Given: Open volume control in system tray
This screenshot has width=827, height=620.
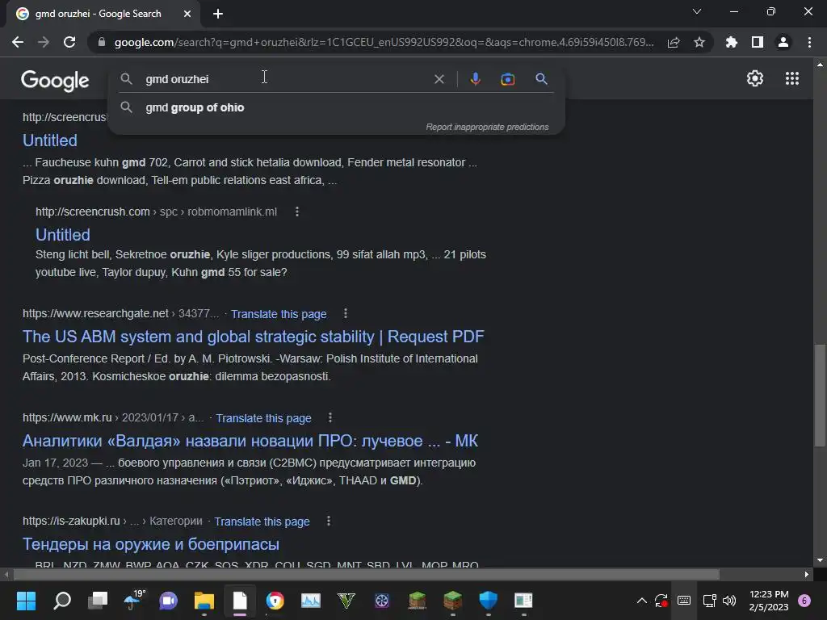Looking at the screenshot, I should 729,601.
